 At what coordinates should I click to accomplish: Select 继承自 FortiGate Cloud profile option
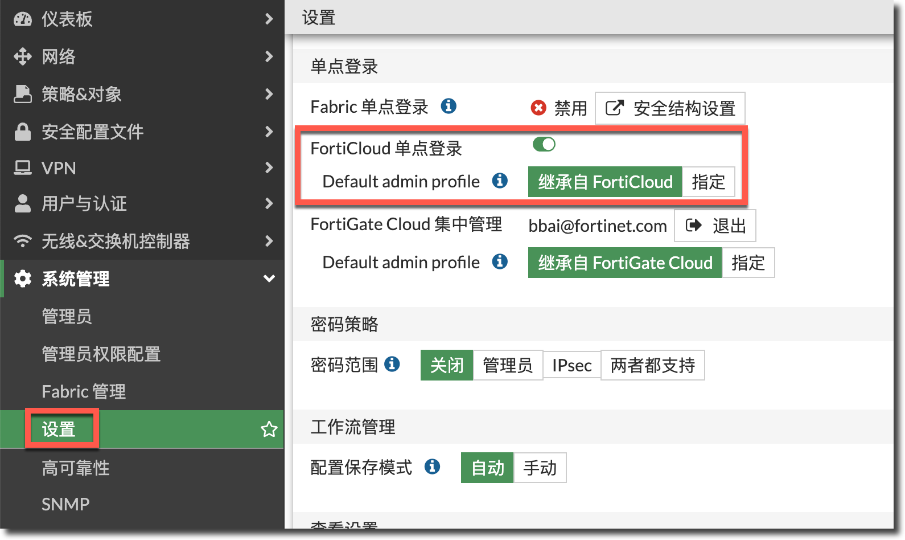pyautogui.click(x=625, y=263)
